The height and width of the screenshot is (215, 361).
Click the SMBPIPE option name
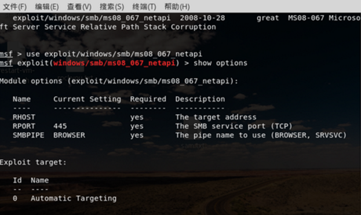(x=28, y=135)
